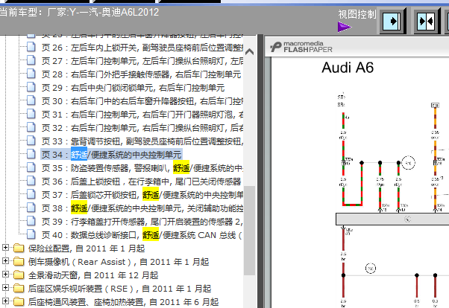The width and height of the screenshot is (449, 308).
Task: Open 页 33 靠背调节按钮
Action: point(142,141)
